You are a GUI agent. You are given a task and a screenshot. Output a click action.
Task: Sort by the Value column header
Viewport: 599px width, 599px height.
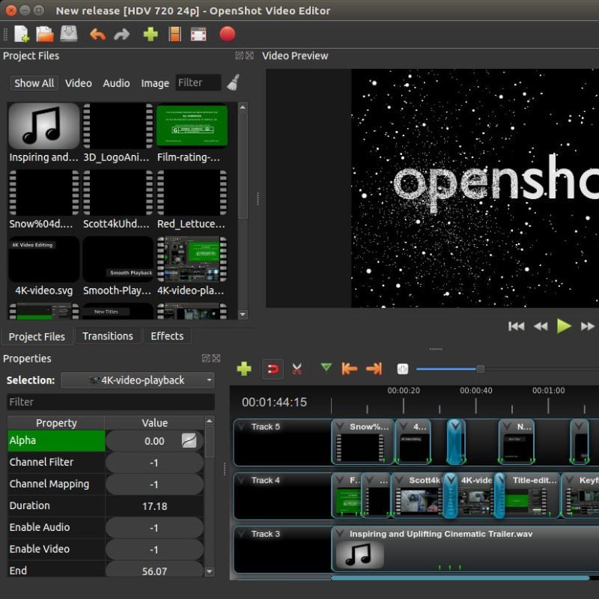point(155,423)
